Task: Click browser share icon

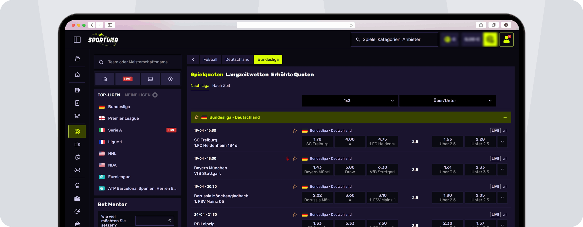Action: point(481,25)
